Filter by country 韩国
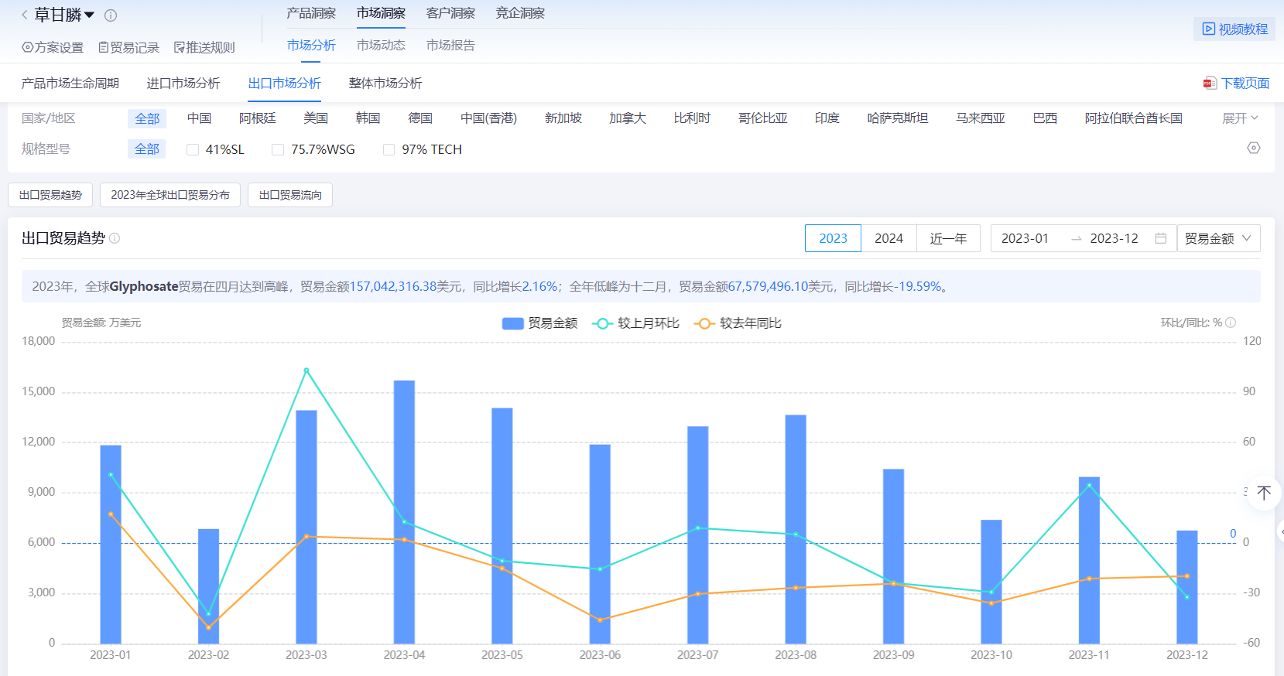This screenshot has height=676, width=1284. click(x=368, y=118)
